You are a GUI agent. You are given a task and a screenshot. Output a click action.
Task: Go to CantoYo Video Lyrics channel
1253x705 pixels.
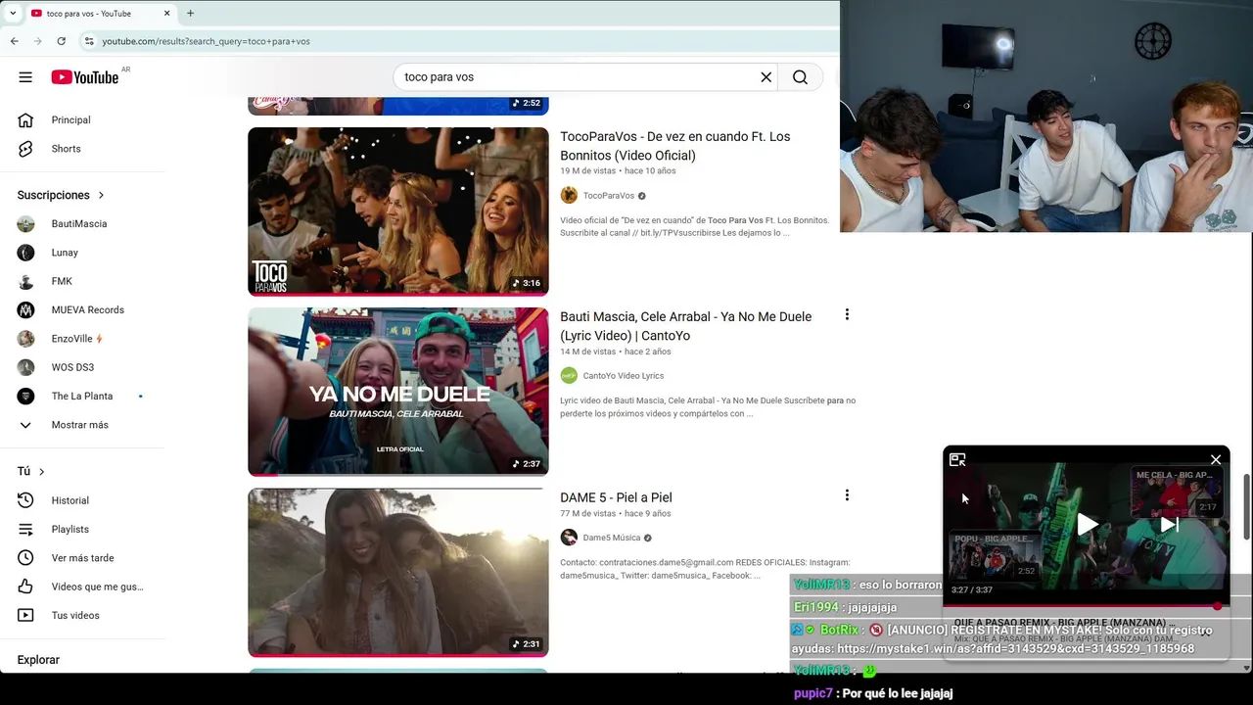click(623, 376)
